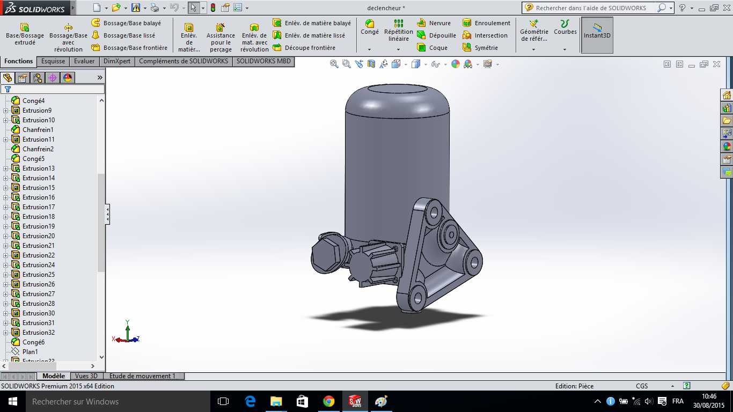
Task: Select the Coque tool
Action: (x=432, y=48)
